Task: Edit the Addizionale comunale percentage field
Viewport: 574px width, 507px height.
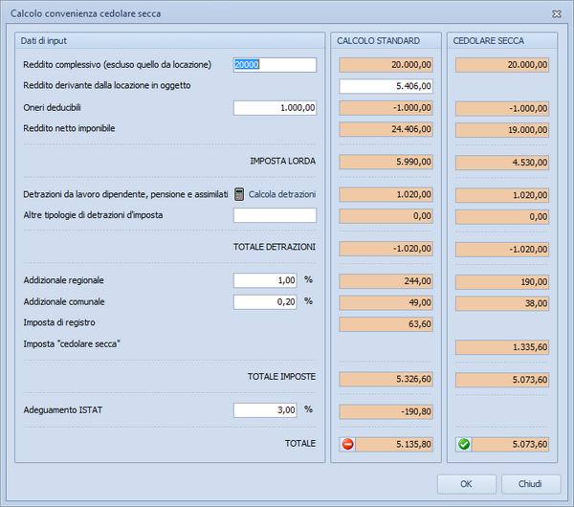Action: click(265, 302)
